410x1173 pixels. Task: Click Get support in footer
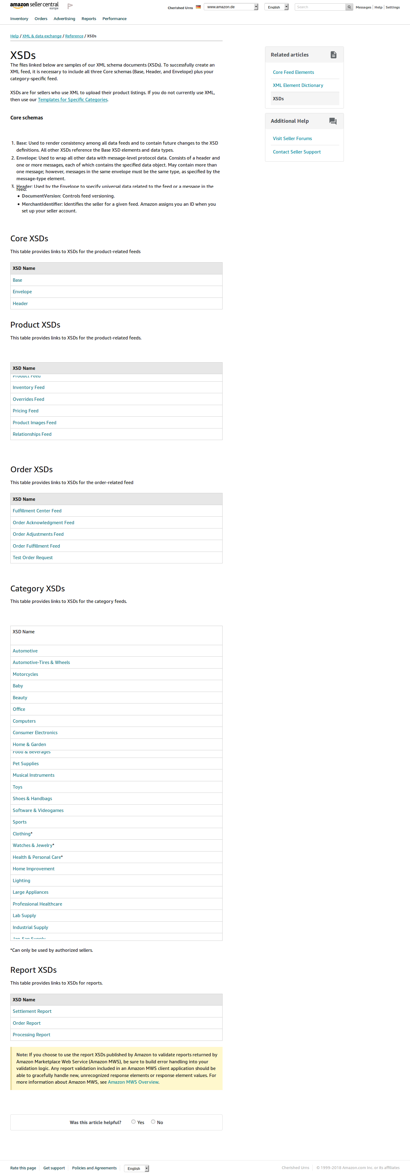point(54,1168)
